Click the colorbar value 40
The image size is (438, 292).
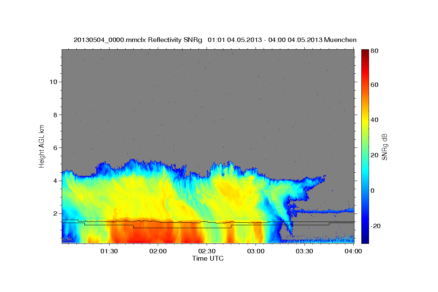[374, 120]
